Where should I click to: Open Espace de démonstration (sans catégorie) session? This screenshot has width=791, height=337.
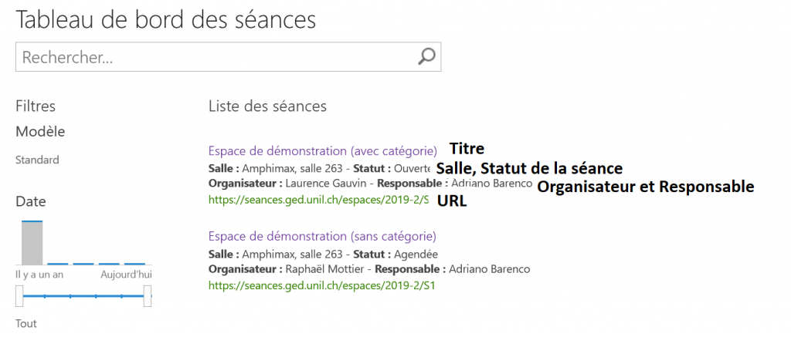[322, 236]
